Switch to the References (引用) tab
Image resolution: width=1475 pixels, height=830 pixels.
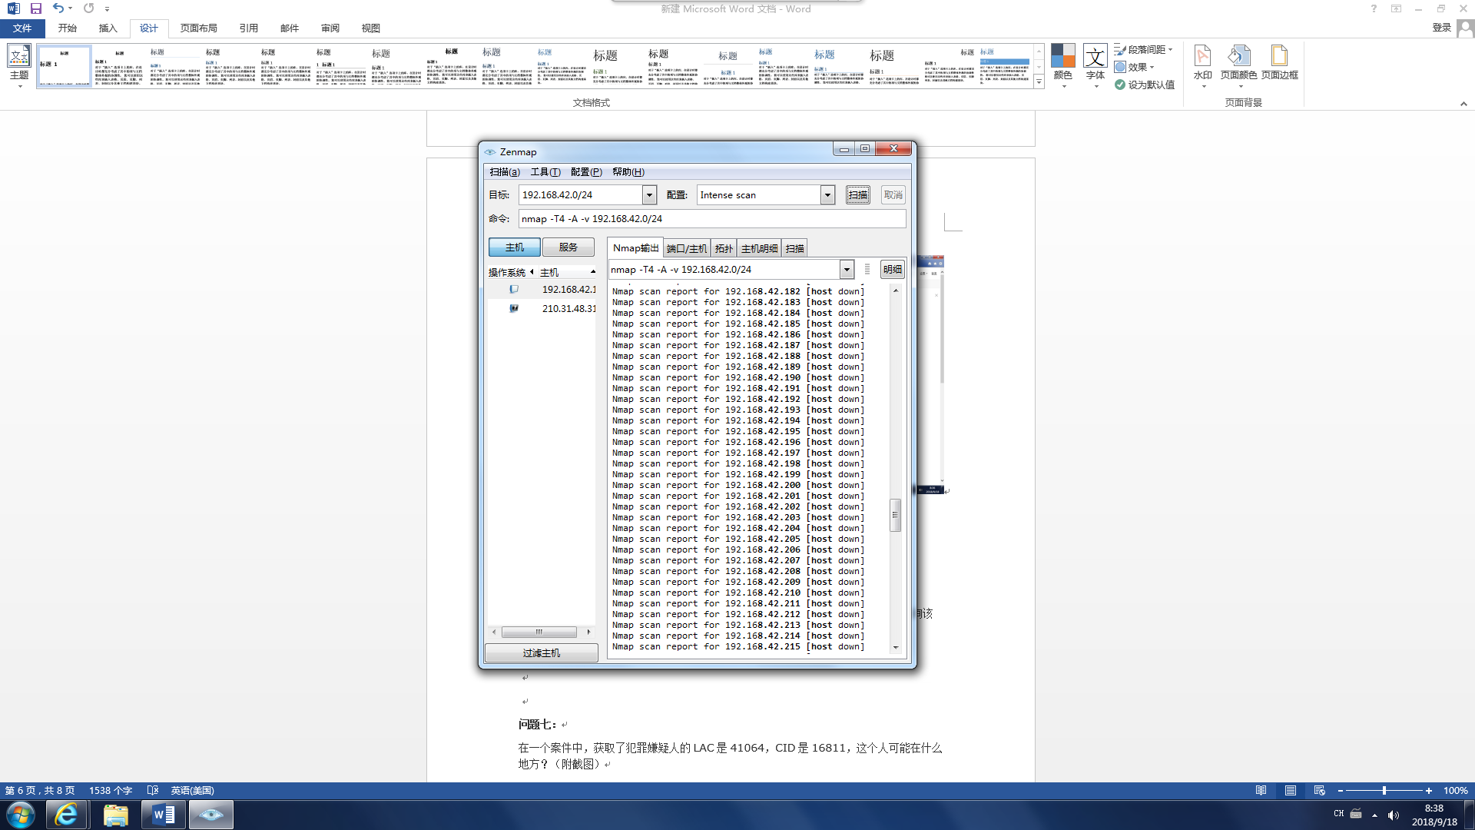(249, 28)
